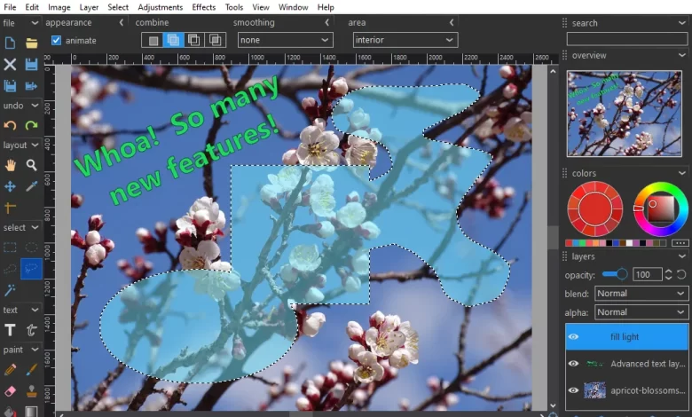Open the Effects menu

[x=204, y=7]
